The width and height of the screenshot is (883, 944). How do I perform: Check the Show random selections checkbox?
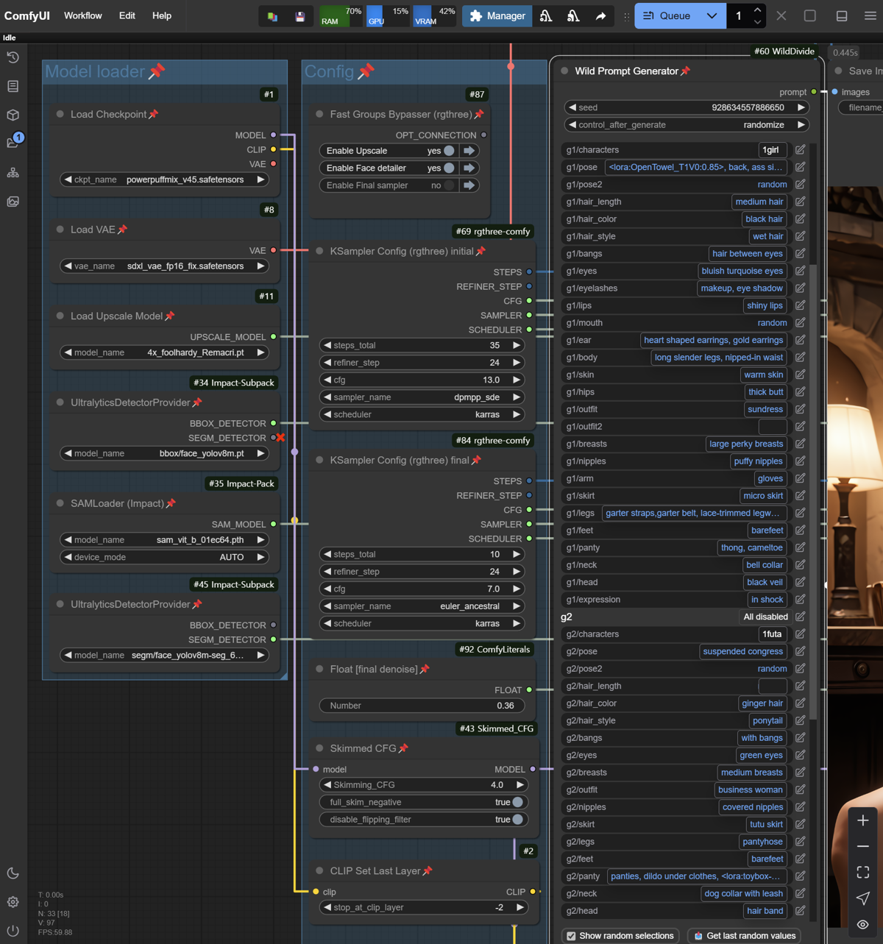coord(571,936)
